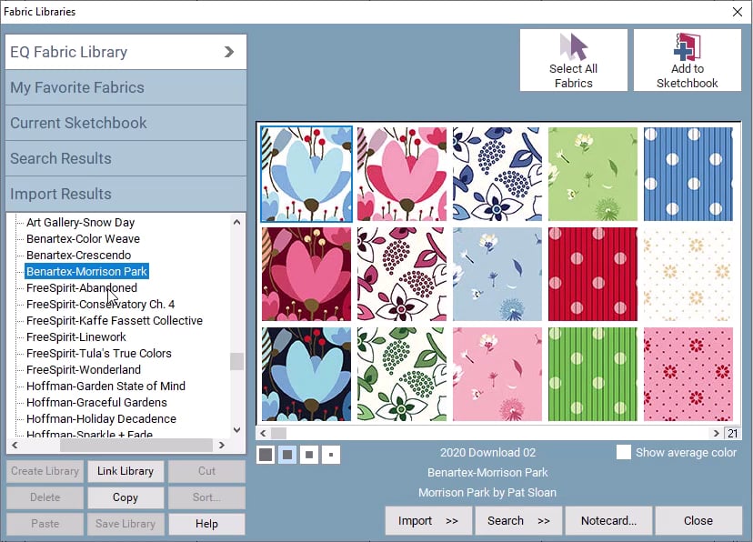Choose the smallest thumbnail size icon

coord(331,454)
